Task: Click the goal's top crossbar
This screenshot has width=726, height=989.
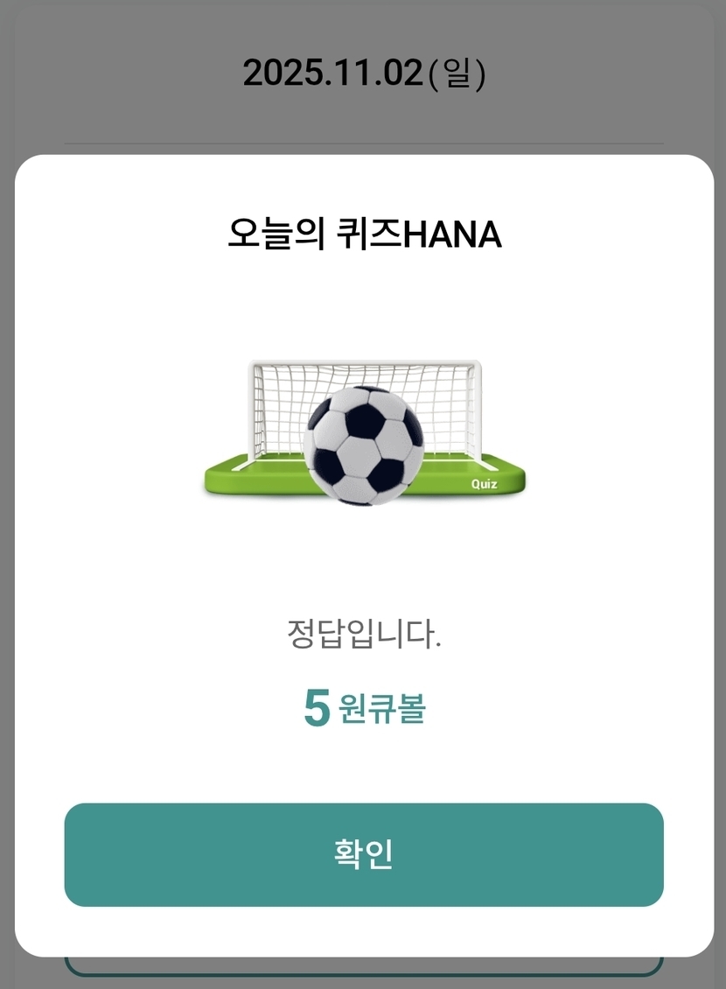Action: tap(364, 362)
